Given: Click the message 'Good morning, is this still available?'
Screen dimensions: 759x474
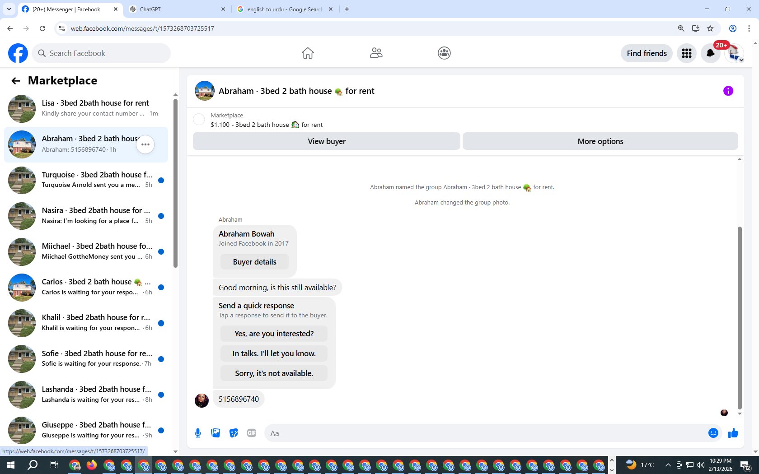Looking at the screenshot, I should [277, 288].
